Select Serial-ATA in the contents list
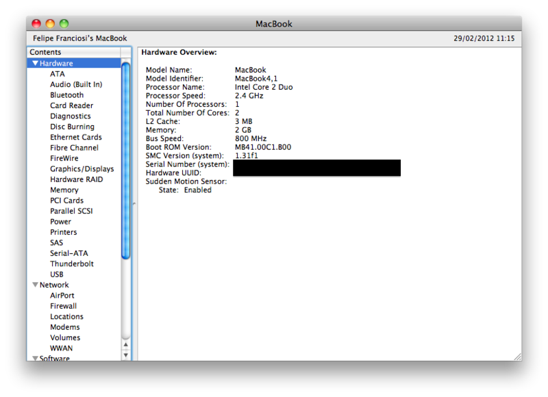Viewport: 548px width, 397px height. [68, 253]
